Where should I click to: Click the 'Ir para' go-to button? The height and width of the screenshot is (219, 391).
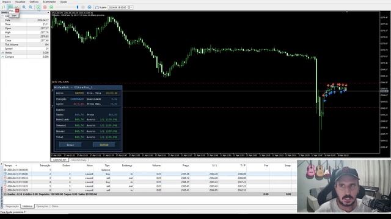(101, 7)
